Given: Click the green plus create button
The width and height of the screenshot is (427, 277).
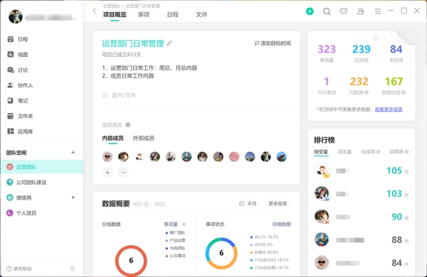Looking at the screenshot, I should tap(310, 11).
